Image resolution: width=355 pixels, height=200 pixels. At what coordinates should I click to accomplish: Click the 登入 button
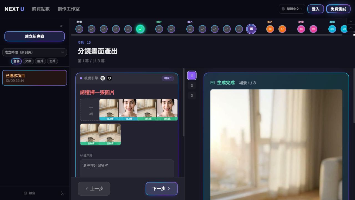point(316,9)
